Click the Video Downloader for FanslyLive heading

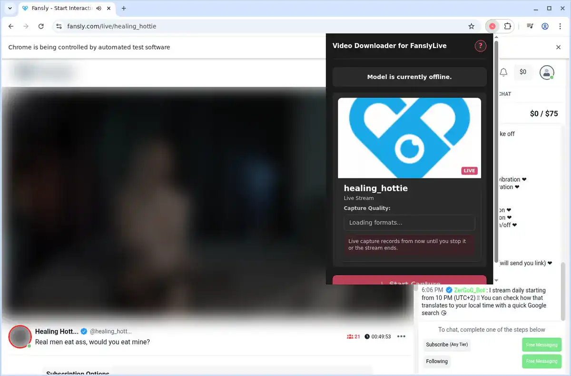(389, 46)
